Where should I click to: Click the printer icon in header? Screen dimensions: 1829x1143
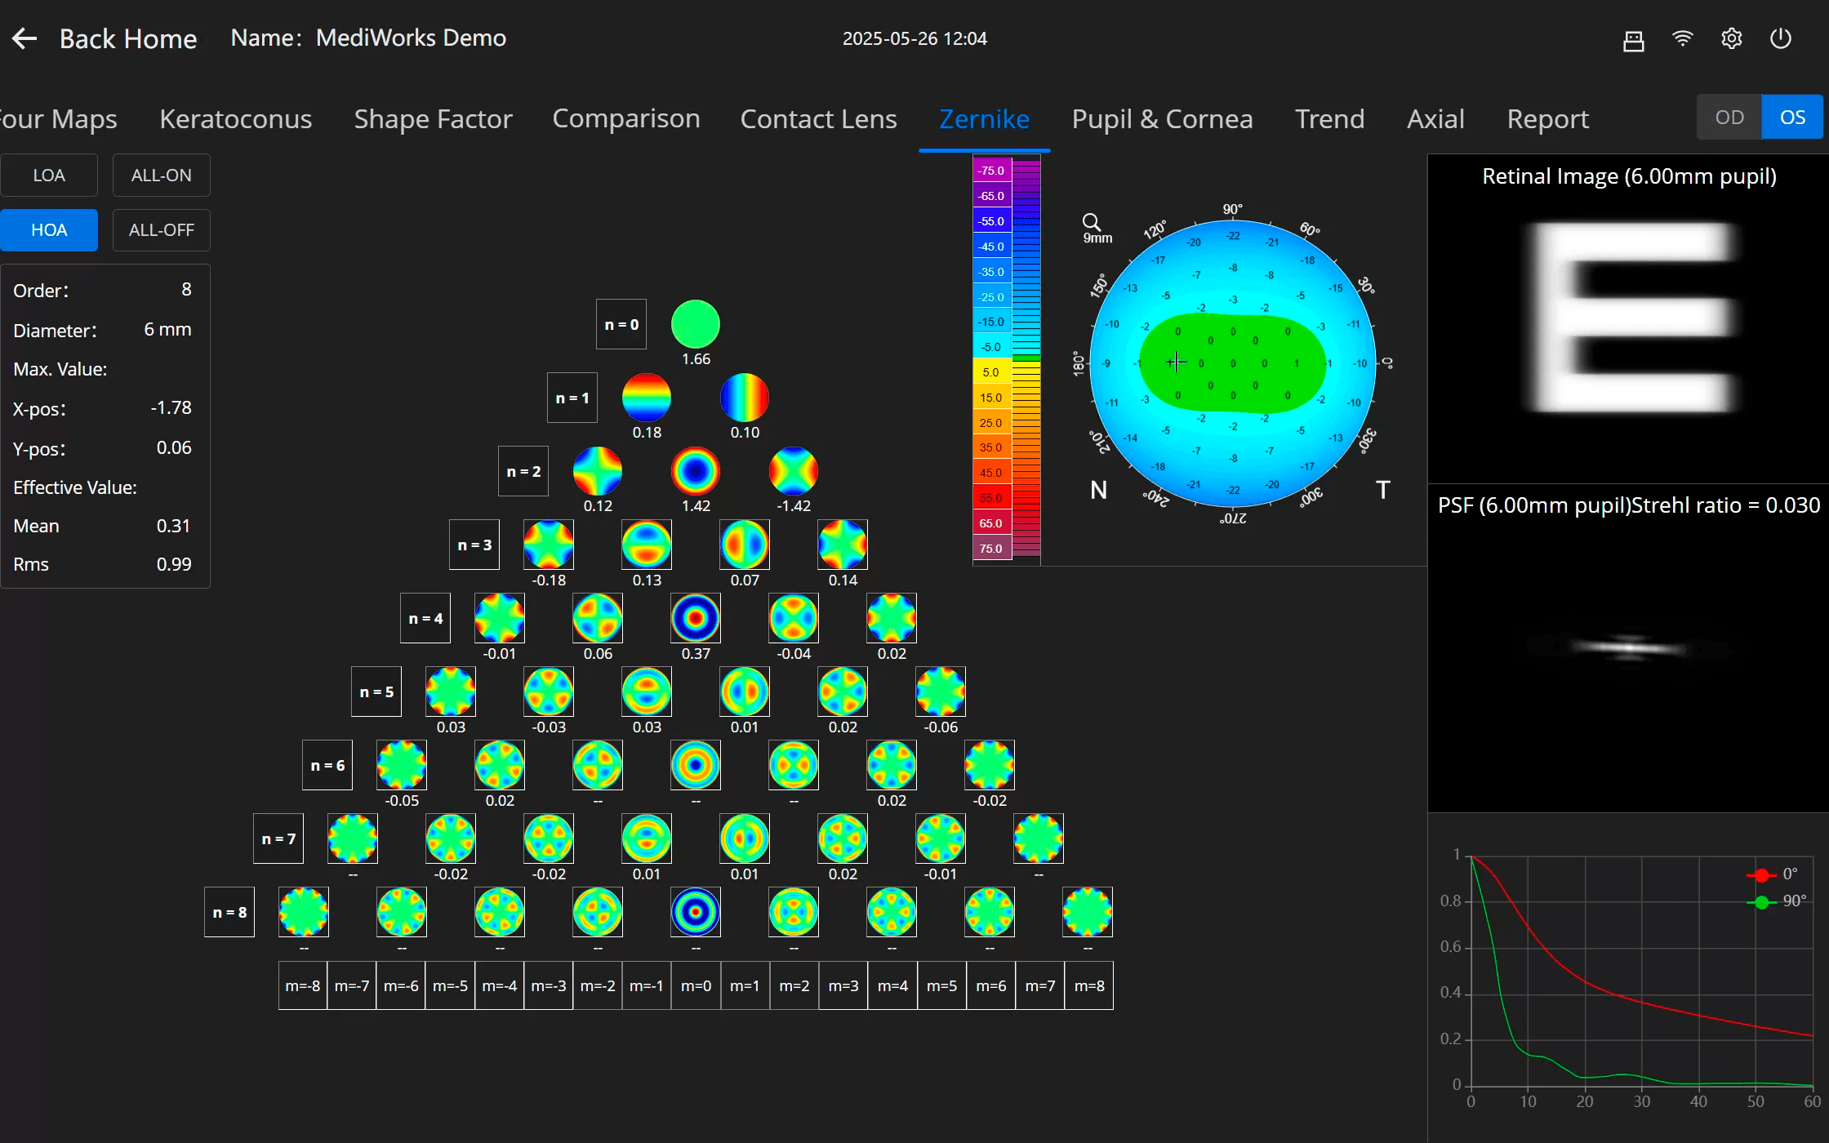click(x=1633, y=40)
